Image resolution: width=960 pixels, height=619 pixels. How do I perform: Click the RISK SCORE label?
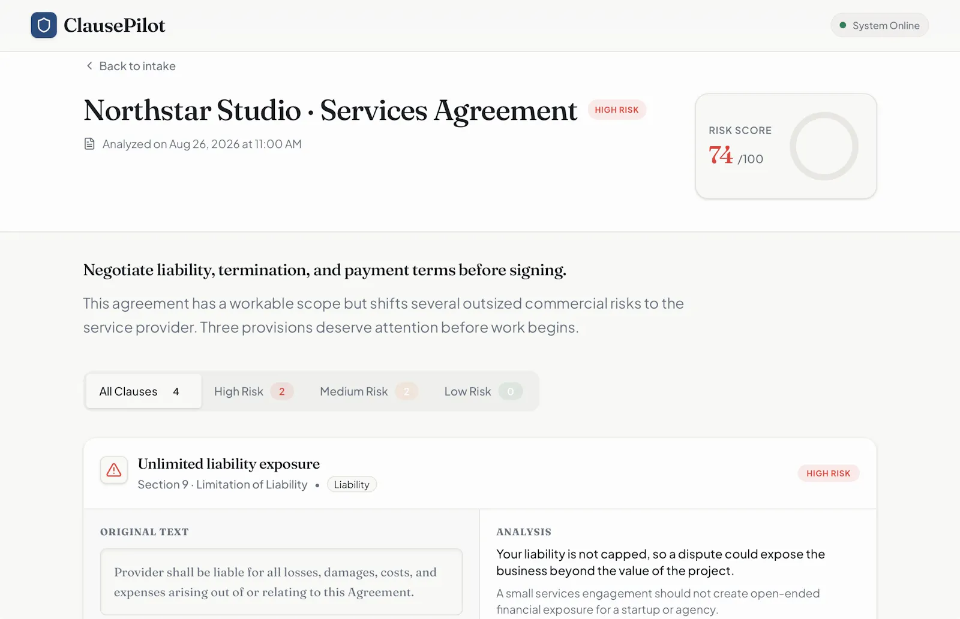(740, 131)
